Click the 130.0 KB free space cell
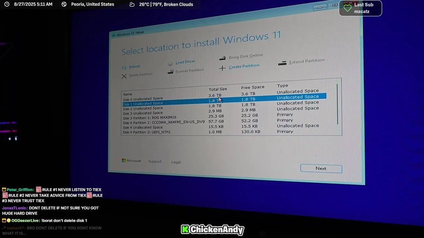Image resolution: width=424 pixels, height=238 pixels. coord(251,132)
